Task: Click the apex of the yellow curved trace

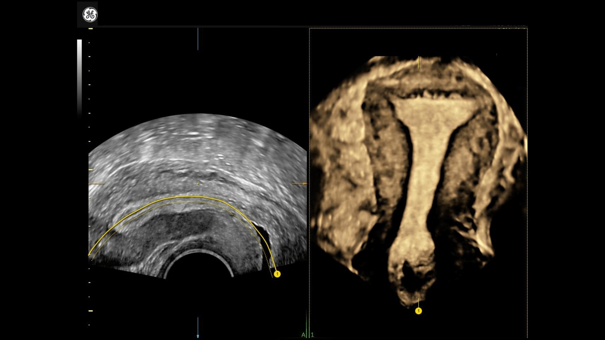Action: pos(189,197)
